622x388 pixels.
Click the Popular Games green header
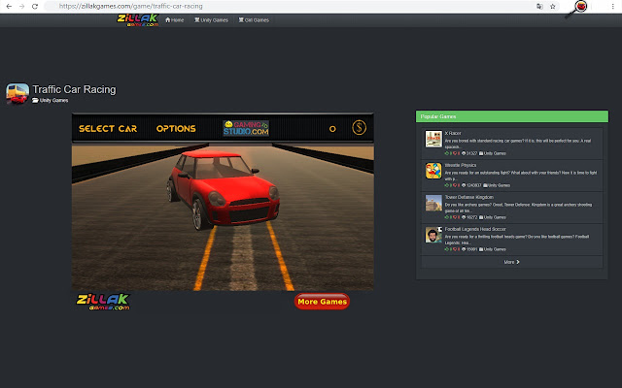coord(512,116)
